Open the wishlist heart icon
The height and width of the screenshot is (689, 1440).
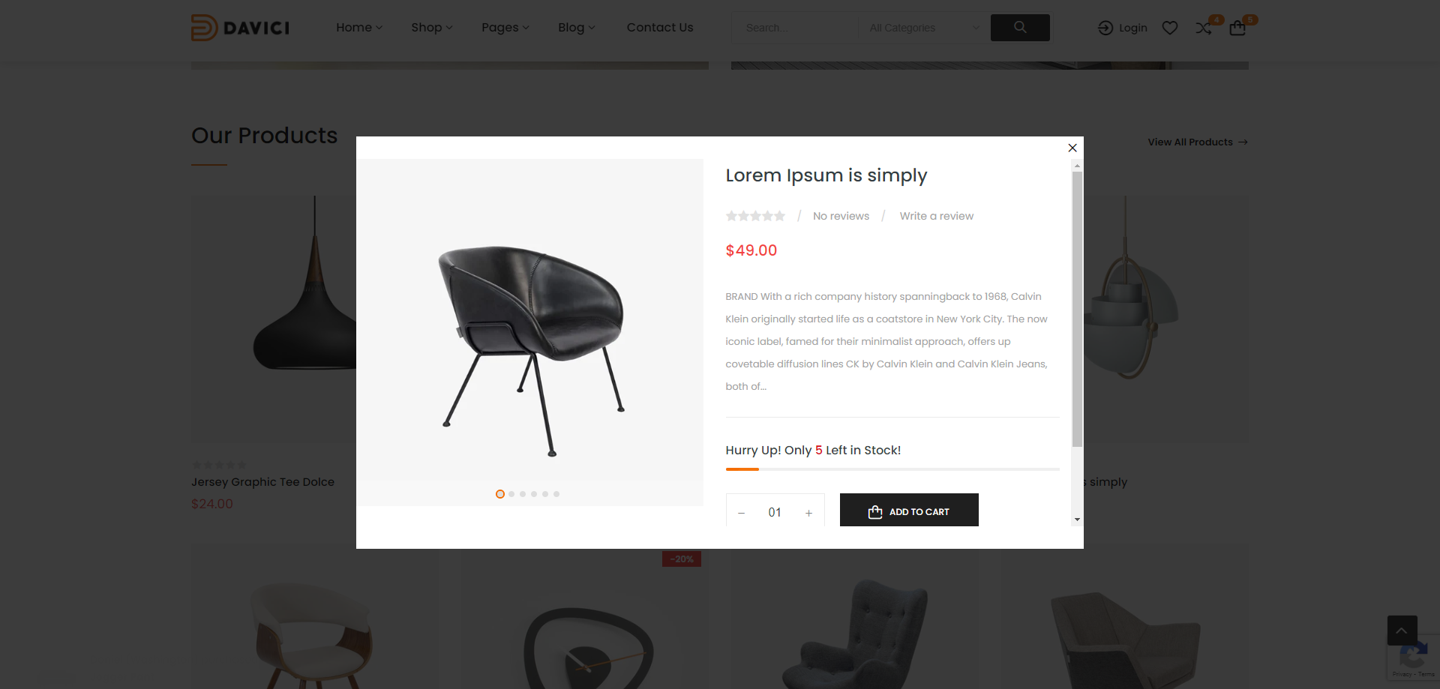tap(1170, 28)
